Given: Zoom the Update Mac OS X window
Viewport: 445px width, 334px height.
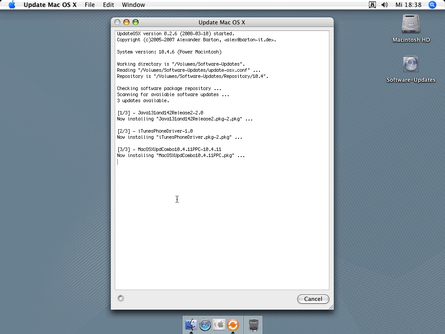Looking at the screenshot, I should [x=136, y=22].
